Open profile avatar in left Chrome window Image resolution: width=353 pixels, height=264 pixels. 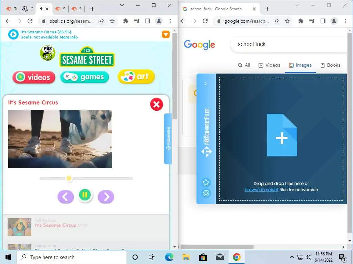pos(159,21)
